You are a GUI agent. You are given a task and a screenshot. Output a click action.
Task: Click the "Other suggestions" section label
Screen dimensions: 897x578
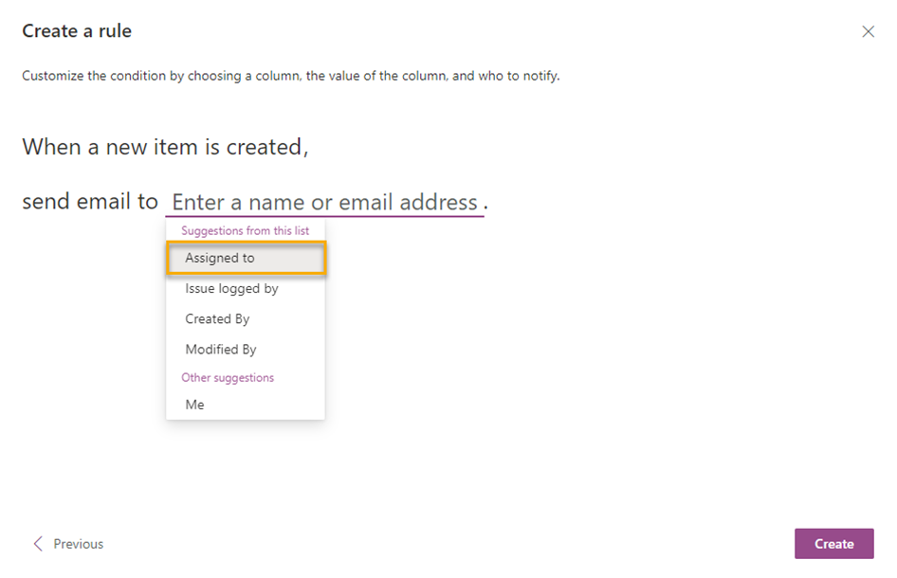[228, 377]
